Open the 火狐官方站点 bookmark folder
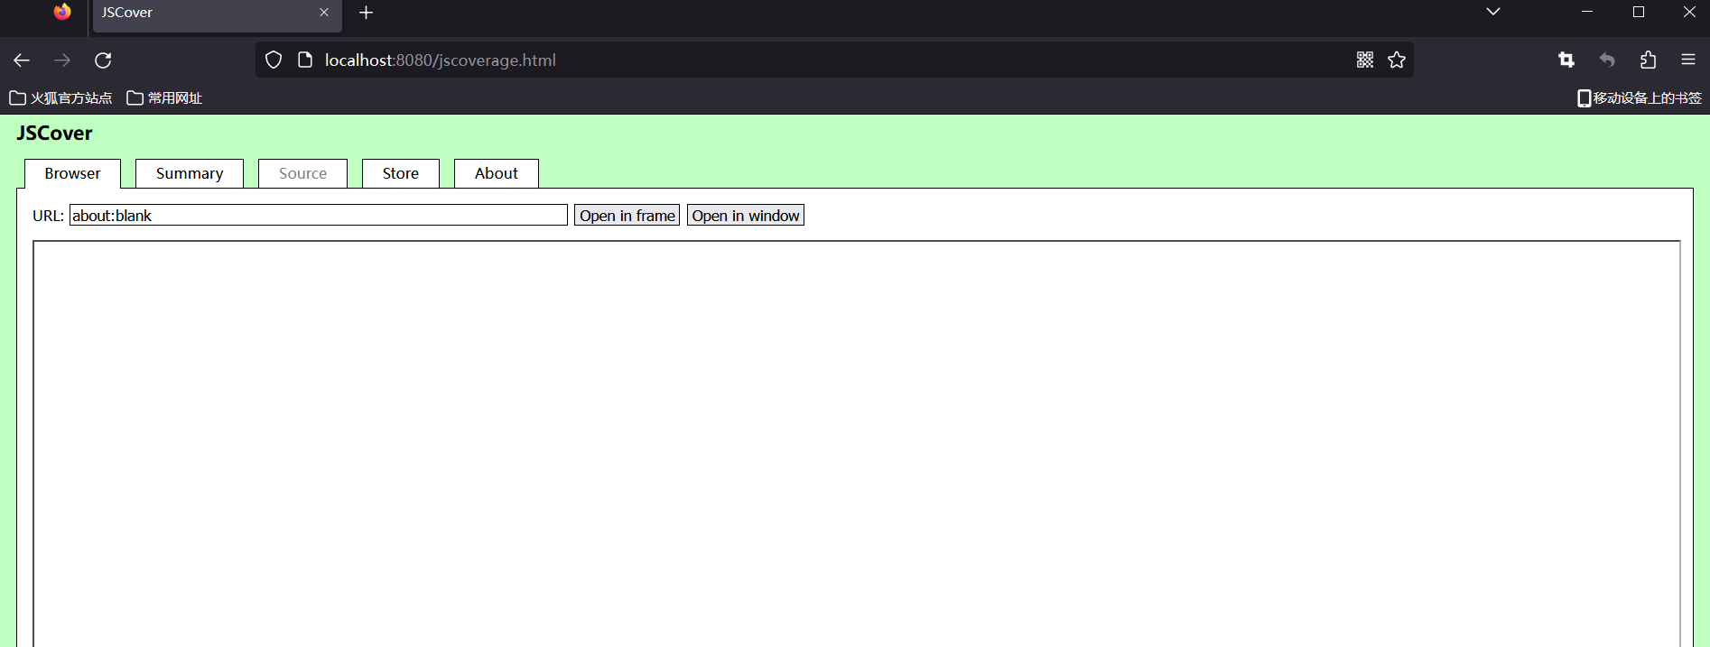Viewport: 1710px width, 647px height. point(60,97)
